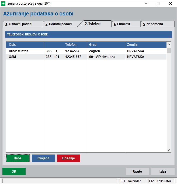Confirm with the OK button
This screenshot has width=177, height=184.
pos(14,172)
